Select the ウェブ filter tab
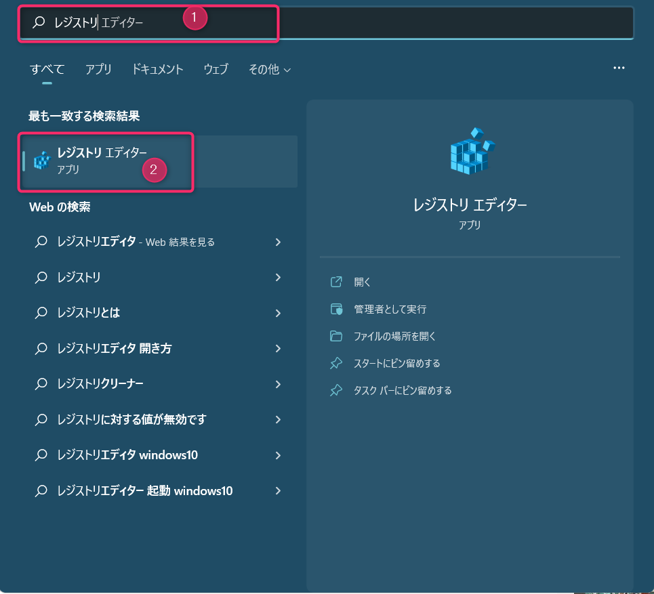 tap(216, 69)
